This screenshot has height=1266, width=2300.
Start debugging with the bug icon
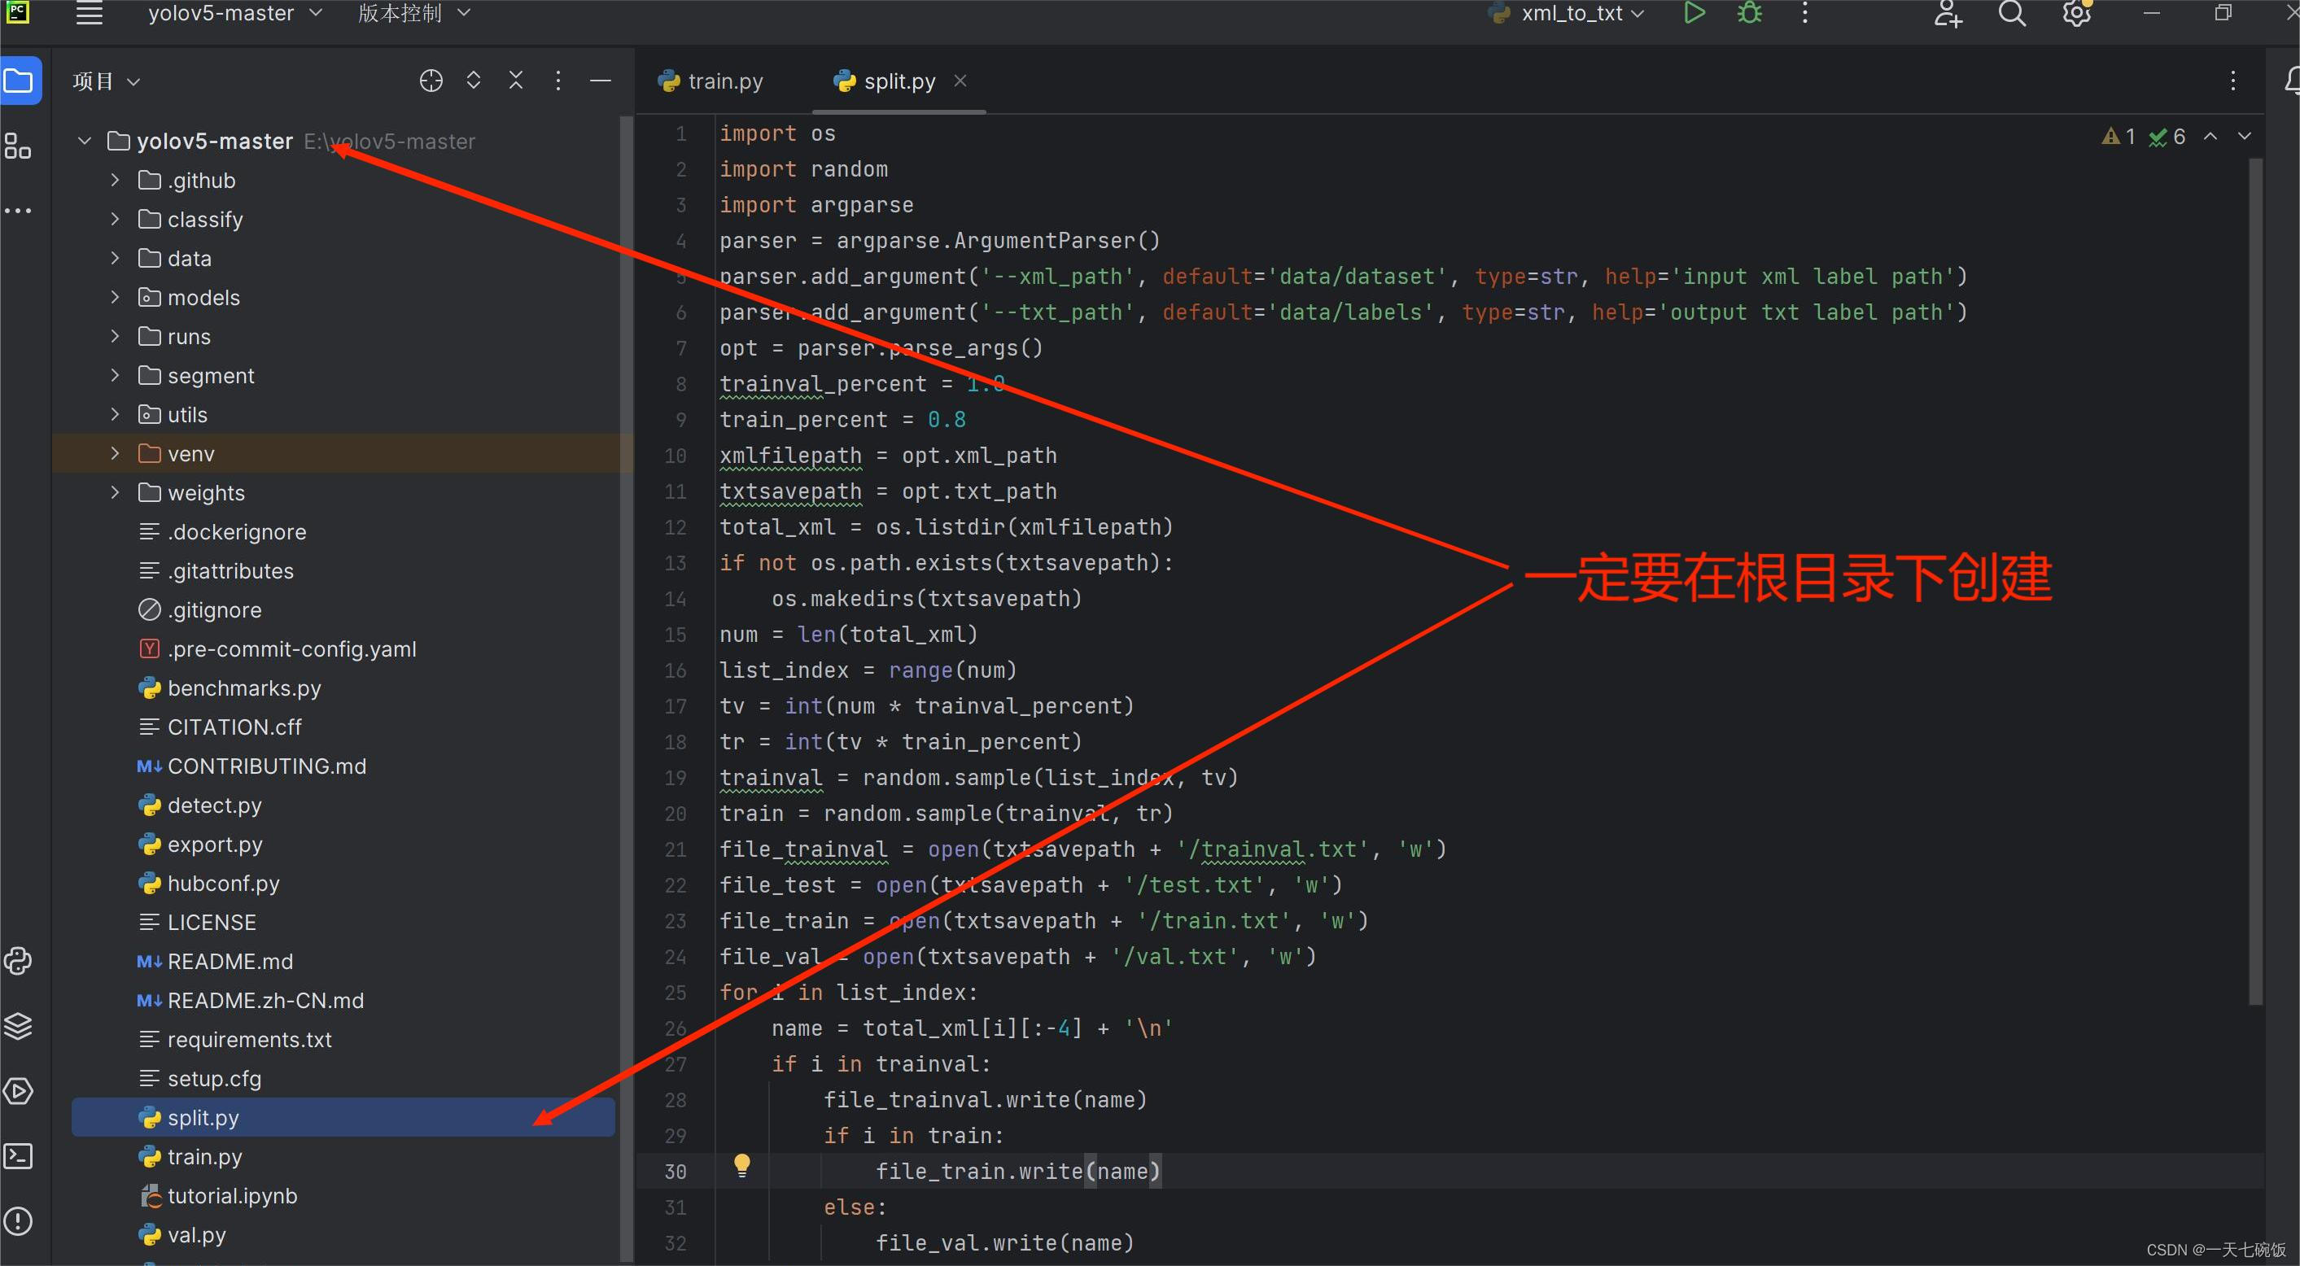pyautogui.click(x=1749, y=13)
